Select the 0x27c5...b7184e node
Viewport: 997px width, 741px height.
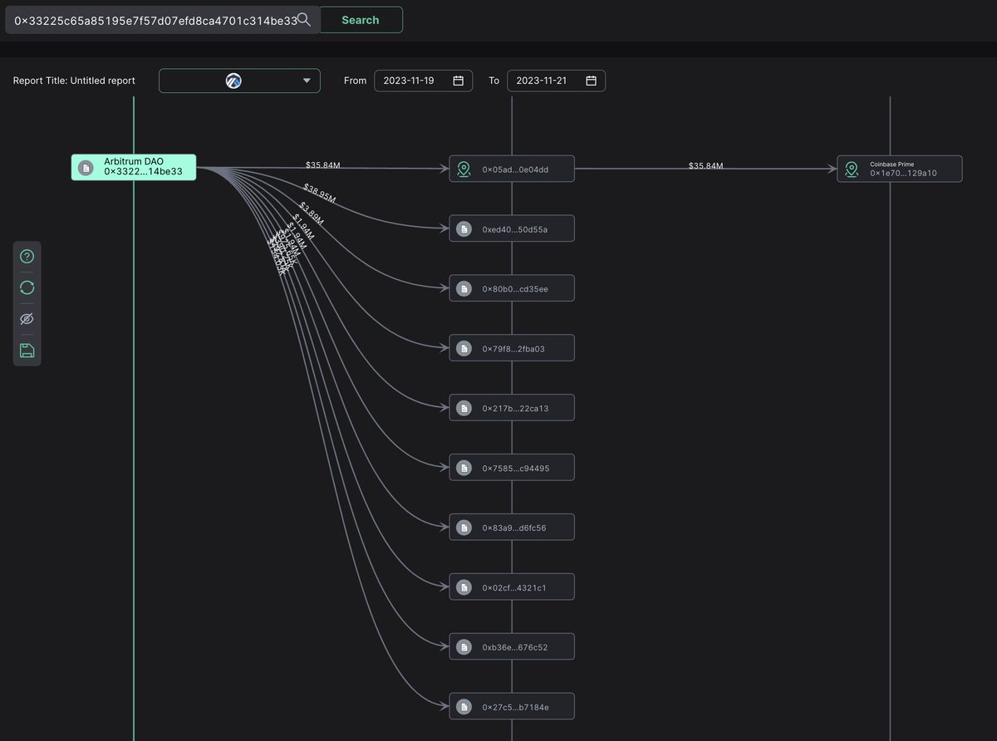[512, 706]
